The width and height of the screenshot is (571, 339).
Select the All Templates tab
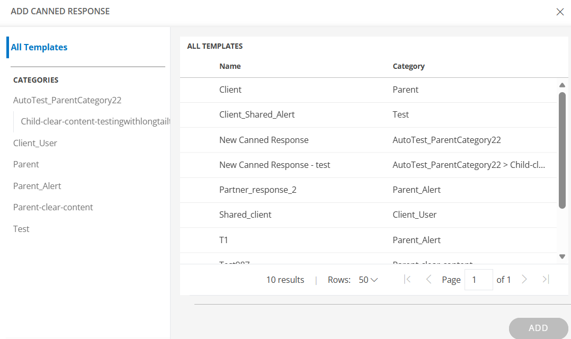click(x=39, y=47)
